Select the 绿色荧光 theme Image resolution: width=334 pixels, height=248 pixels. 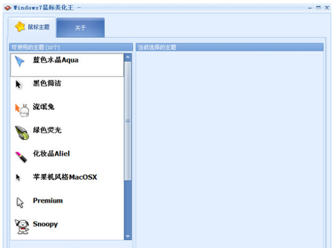[x=67, y=135]
